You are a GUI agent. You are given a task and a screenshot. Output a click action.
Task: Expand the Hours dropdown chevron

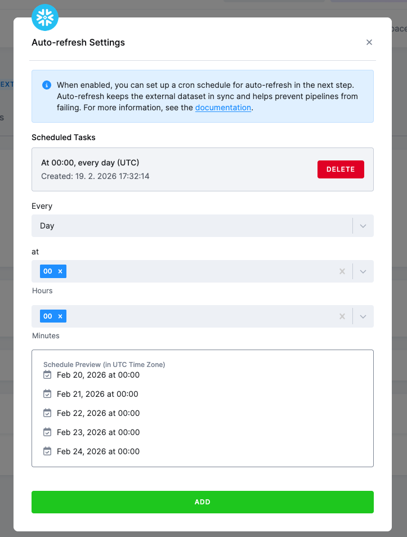[363, 271]
